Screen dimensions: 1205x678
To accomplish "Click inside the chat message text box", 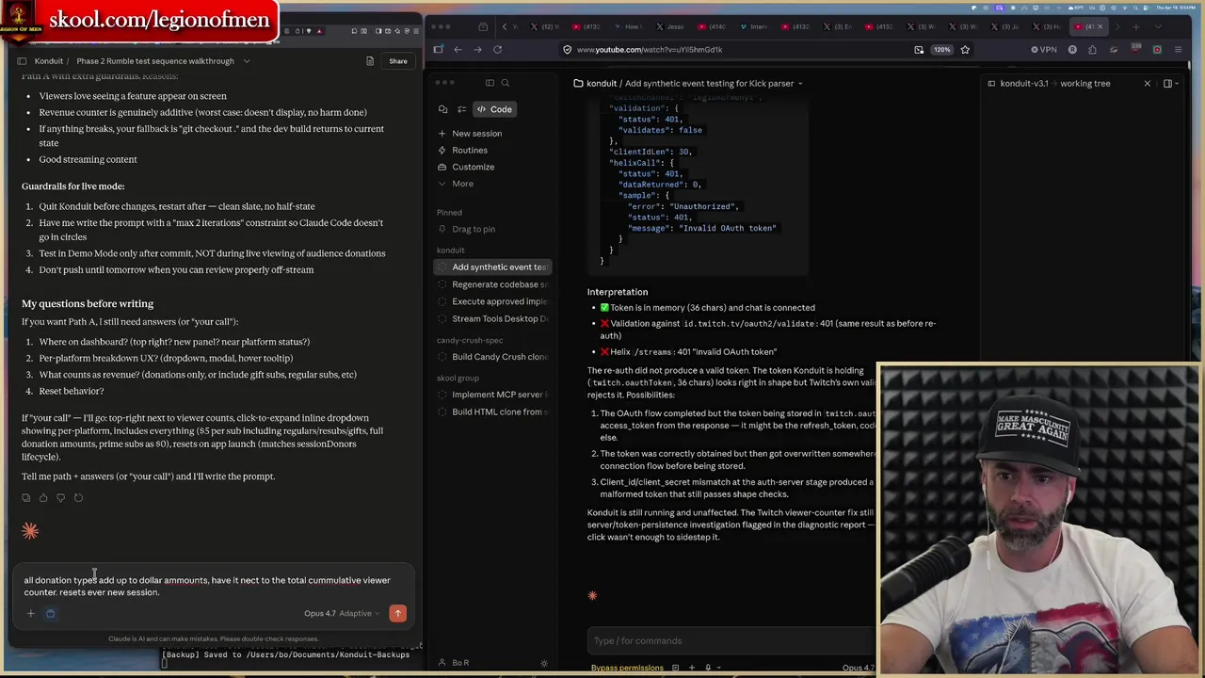I will (x=207, y=586).
